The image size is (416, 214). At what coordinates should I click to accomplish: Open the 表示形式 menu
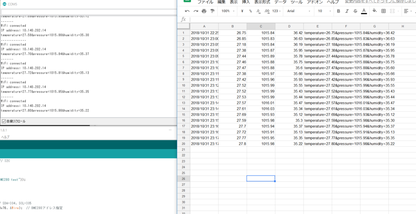click(x=262, y=2)
